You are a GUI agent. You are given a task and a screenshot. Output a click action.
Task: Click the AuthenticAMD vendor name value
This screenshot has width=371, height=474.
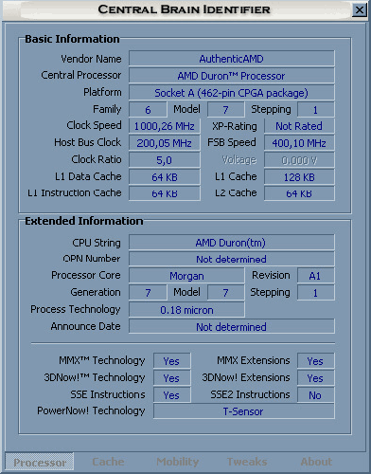point(232,59)
